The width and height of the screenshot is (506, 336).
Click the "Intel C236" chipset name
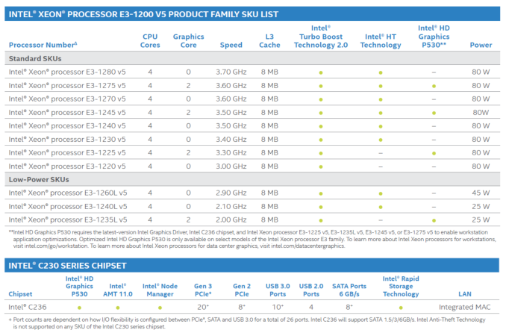[28, 307]
